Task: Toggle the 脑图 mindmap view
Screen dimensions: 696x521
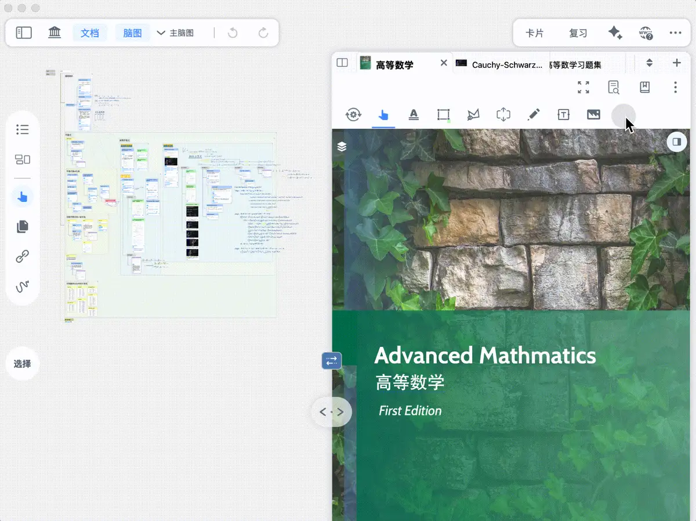Action: pos(133,33)
